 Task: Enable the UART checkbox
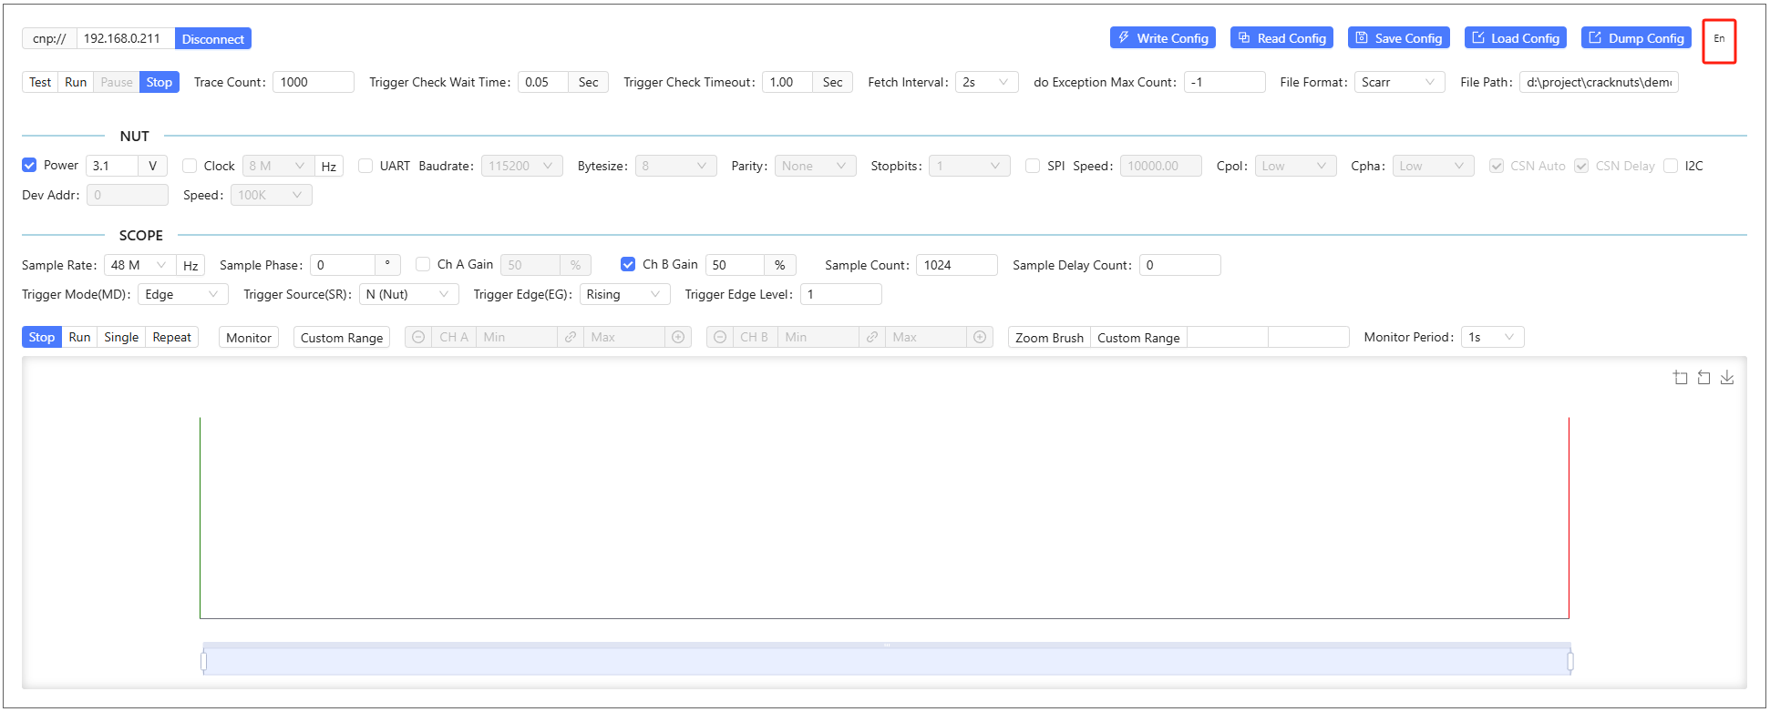(x=365, y=166)
